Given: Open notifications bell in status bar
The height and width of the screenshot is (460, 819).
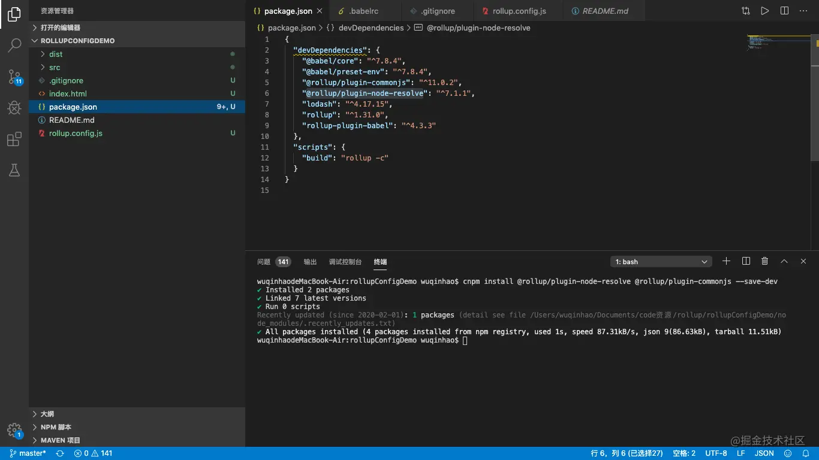Looking at the screenshot, I should pos(805,453).
